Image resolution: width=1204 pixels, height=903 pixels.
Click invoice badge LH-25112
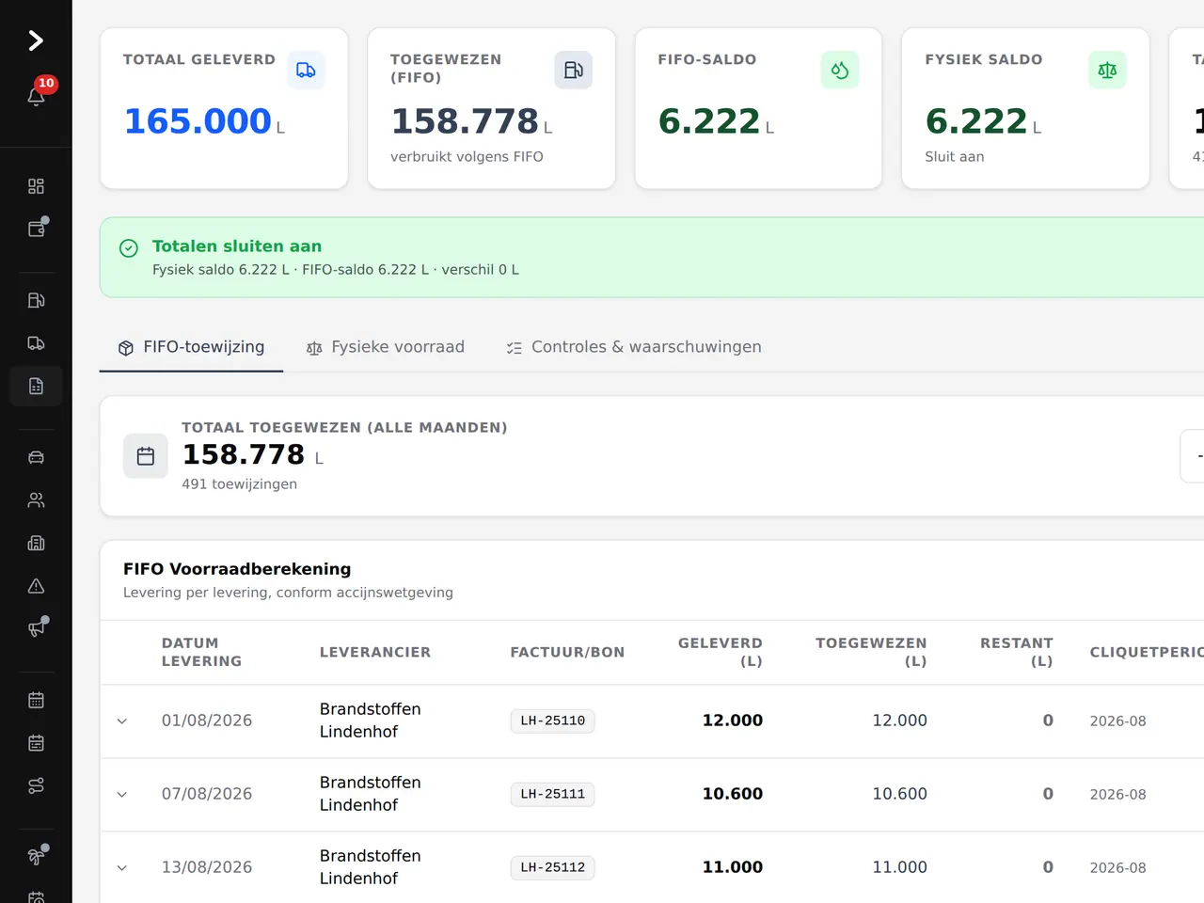click(552, 867)
